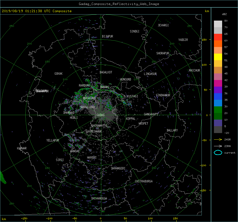The image size is (238, 222).
Task: Pick the red 65–60 dBZ legend swatch
Action: pos(218,37)
